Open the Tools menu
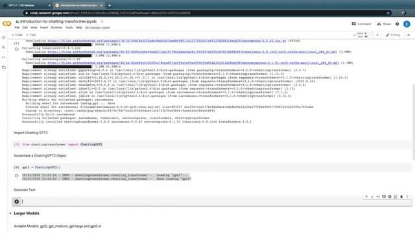The image size is (415, 233). pyautogui.click(x=69, y=27)
